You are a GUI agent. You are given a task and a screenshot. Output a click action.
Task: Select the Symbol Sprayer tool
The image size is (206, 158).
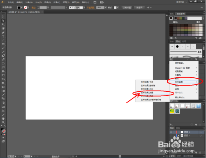click(3, 103)
